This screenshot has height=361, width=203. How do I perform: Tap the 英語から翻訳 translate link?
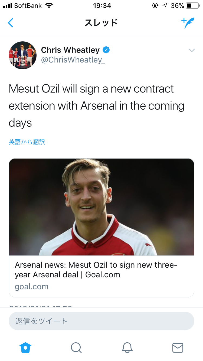(27, 142)
